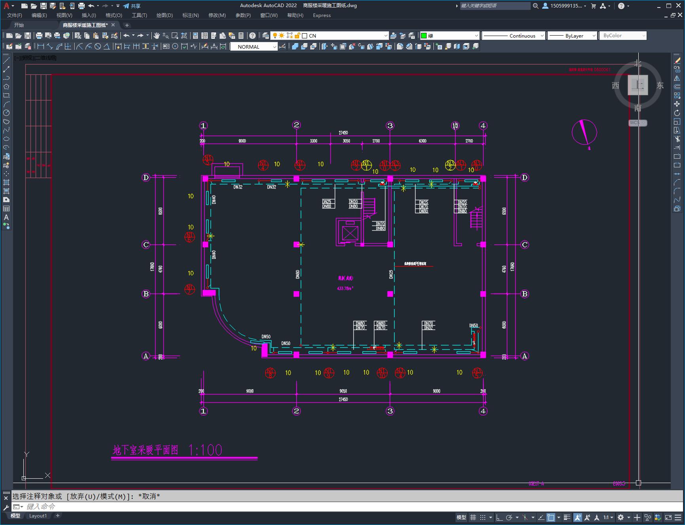
Task: Close the 商服楼采暖施工图纸 drawing tab
Action: pyautogui.click(x=113, y=25)
